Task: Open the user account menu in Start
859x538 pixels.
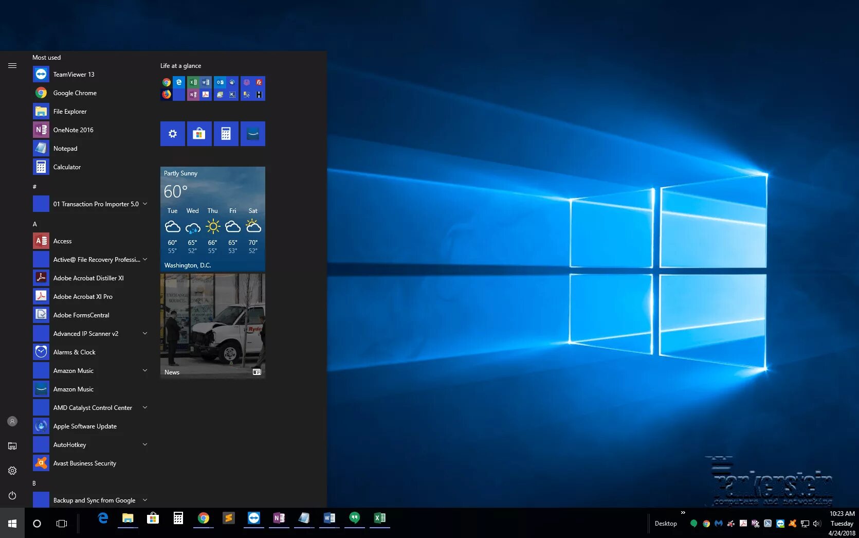Action: click(12, 421)
